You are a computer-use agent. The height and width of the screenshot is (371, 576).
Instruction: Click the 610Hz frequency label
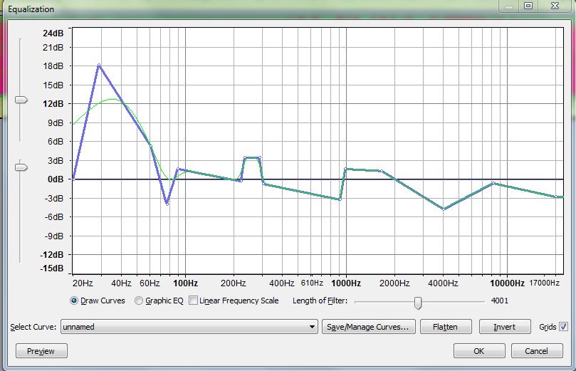point(312,283)
